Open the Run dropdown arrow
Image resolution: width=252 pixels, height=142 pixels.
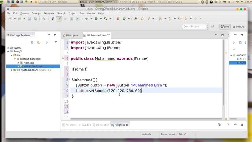click(101, 19)
